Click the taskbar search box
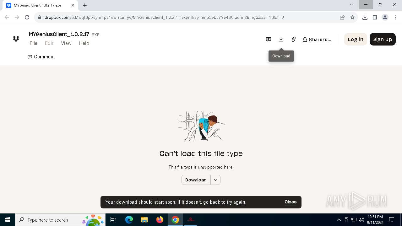This screenshot has width=402, height=226. [x=60, y=220]
